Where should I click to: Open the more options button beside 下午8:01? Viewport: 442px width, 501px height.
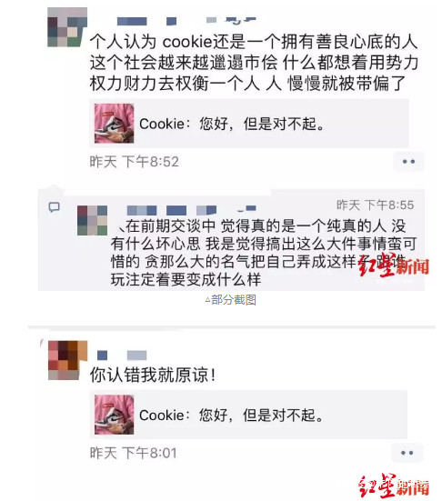coord(407,453)
